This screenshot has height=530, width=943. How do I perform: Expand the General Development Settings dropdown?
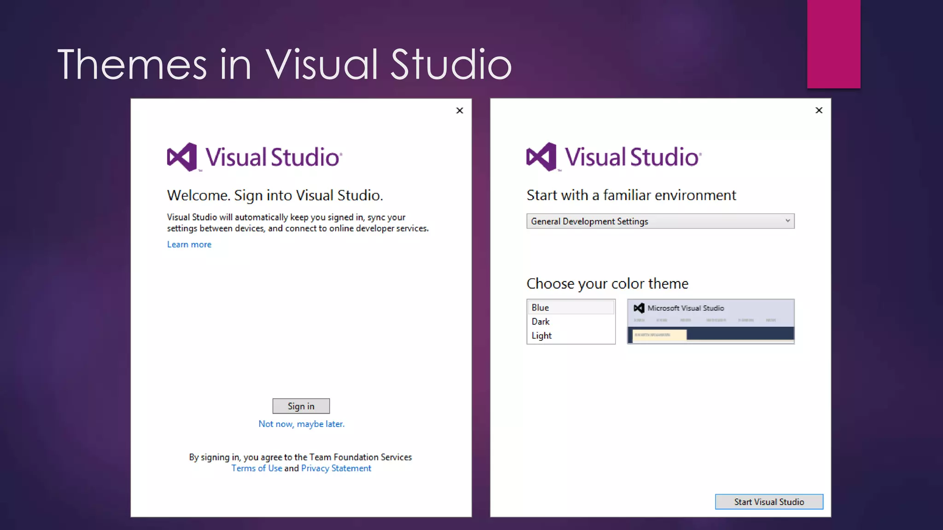click(660, 221)
